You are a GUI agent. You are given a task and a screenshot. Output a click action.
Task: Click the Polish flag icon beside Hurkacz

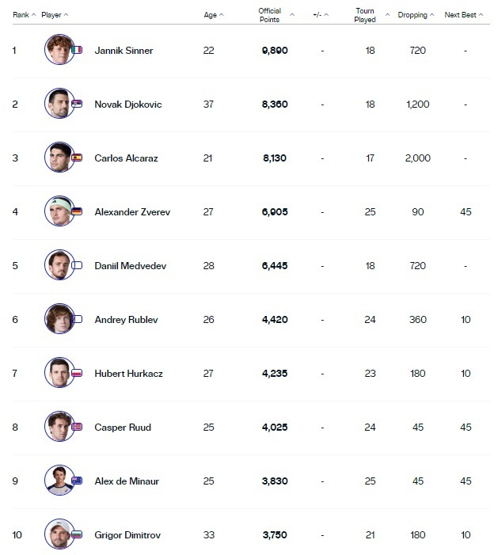[77, 373]
